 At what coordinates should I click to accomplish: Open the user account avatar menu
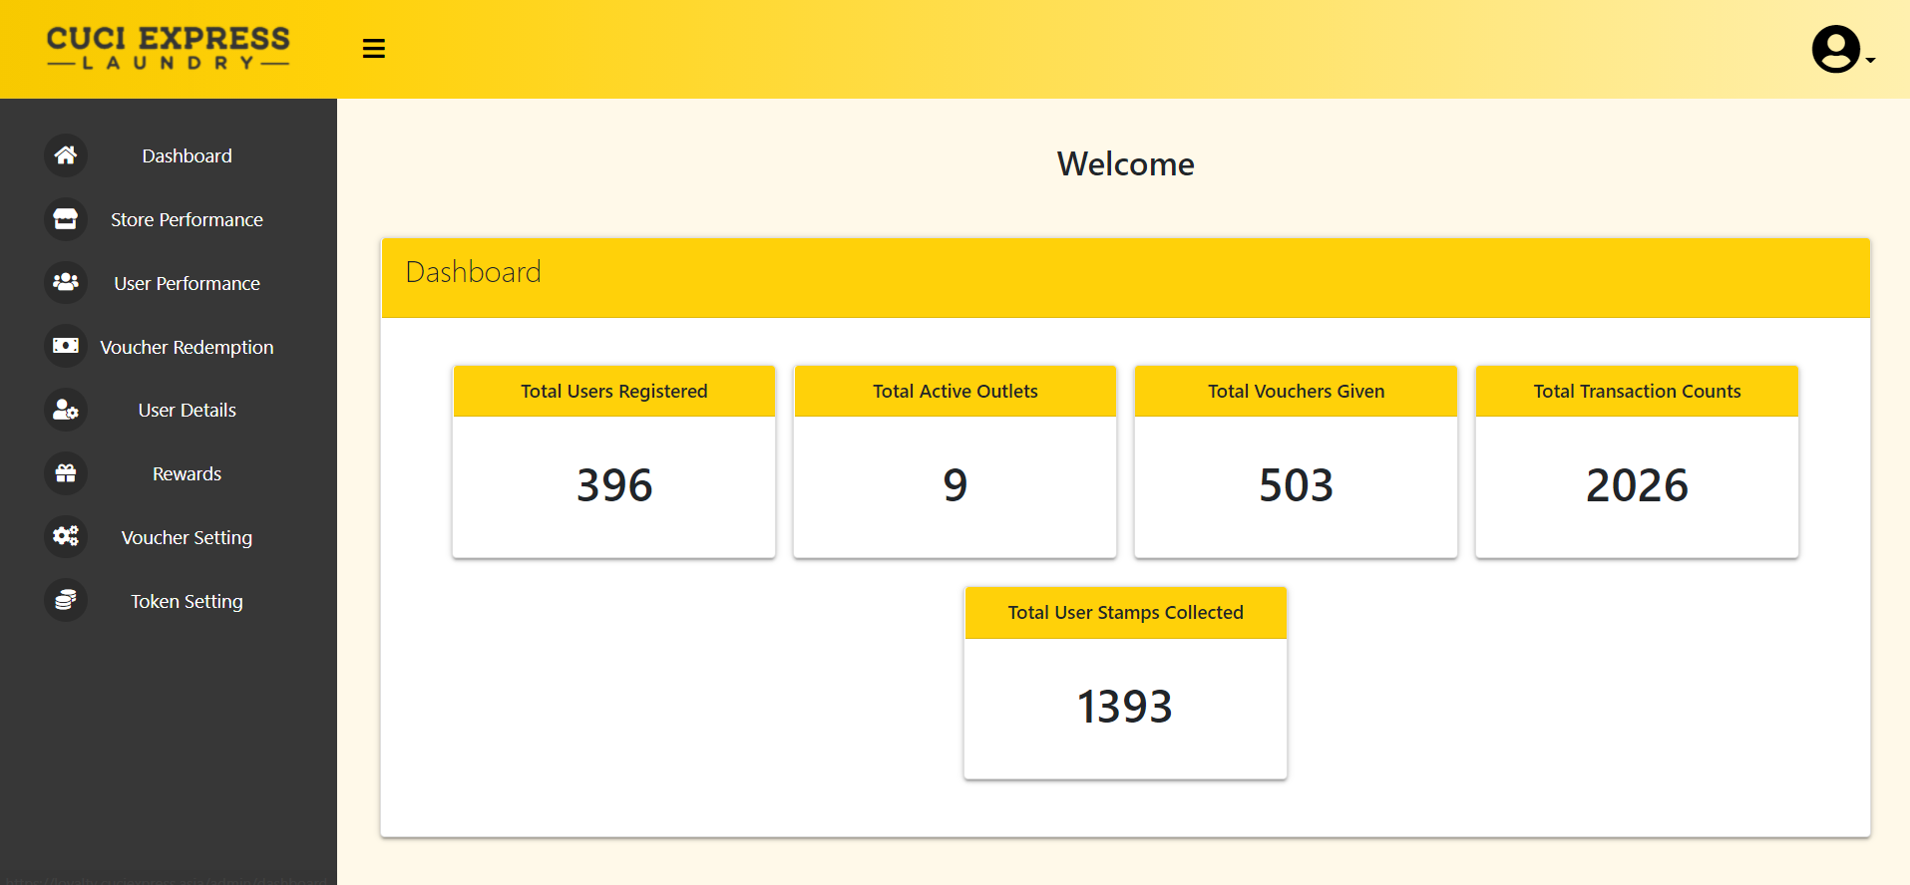pyautogui.click(x=1842, y=49)
